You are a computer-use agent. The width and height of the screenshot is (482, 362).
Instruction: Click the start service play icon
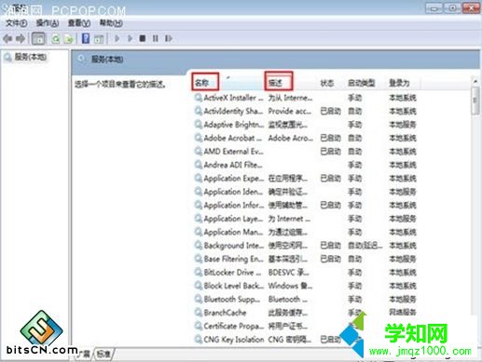[x=117, y=38]
